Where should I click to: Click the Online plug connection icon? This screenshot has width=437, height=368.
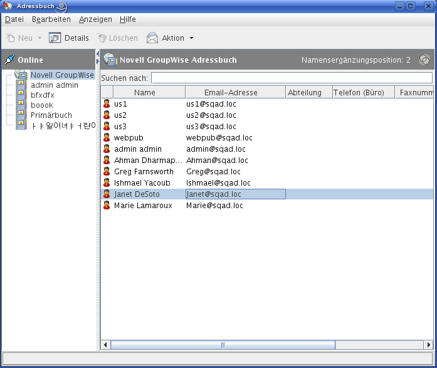[x=10, y=60]
